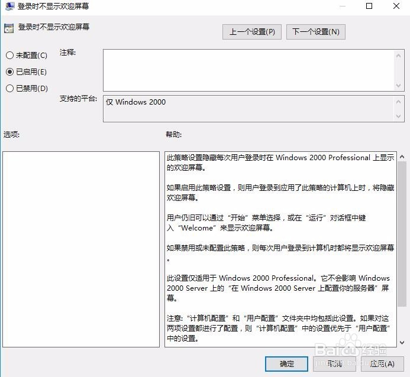Click the help pane scroll down arrow
This screenshot has width=410, height=377.
(402, 342)
